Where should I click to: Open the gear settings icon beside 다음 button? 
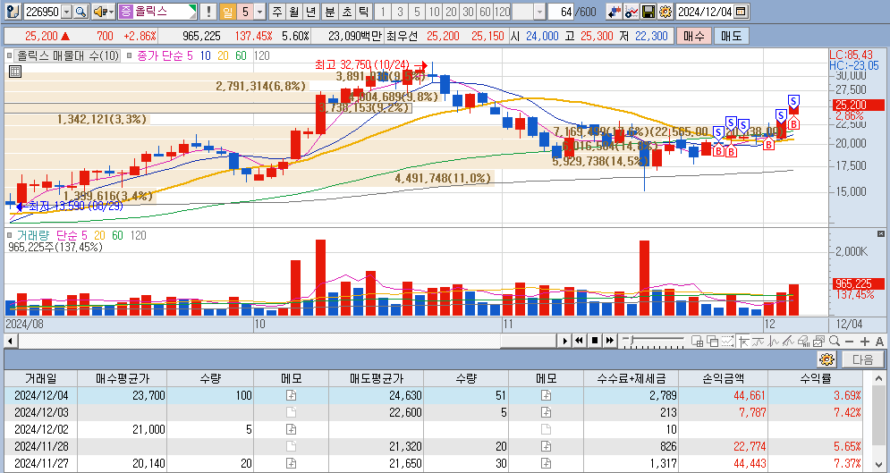click(x=827, y=359)
